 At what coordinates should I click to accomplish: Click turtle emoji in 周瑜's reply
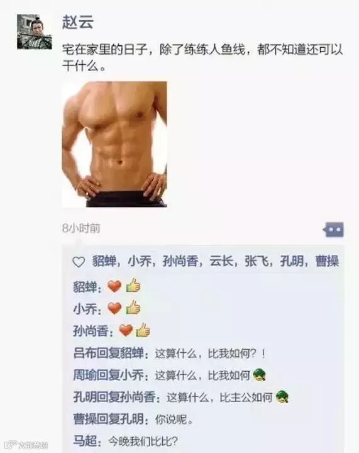(260, 375)
